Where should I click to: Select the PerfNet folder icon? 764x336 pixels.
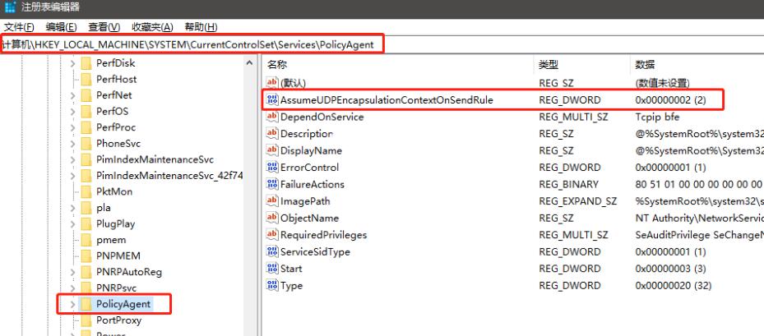point(86,95)
